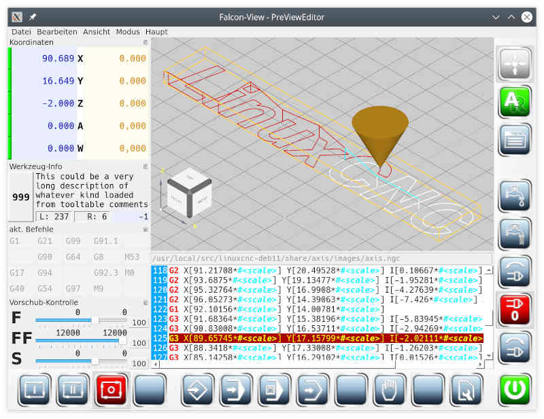Open the Datei menu

coord(21,32)
